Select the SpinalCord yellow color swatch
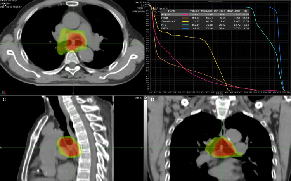Viewport: 291px width, 181px height. 185,21
